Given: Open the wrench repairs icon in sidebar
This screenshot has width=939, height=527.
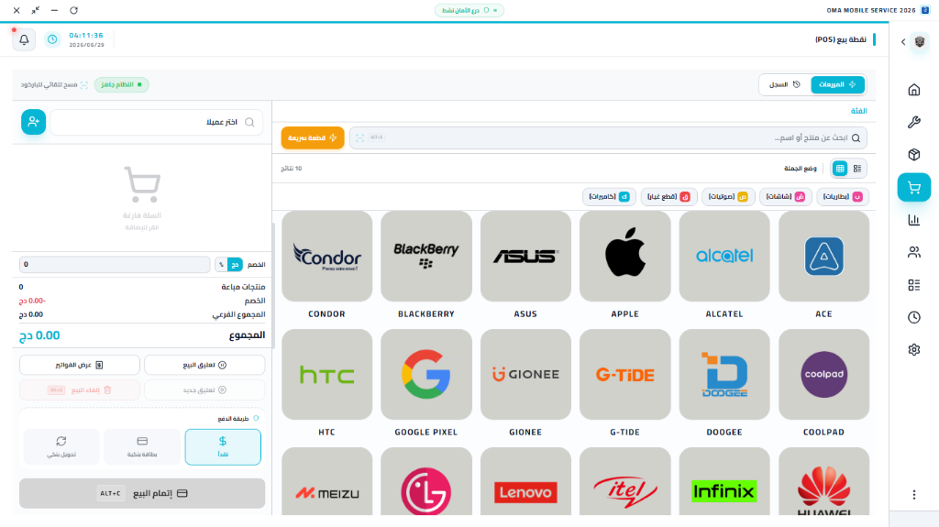Looking at the screenshot, I should click(914, 122).
